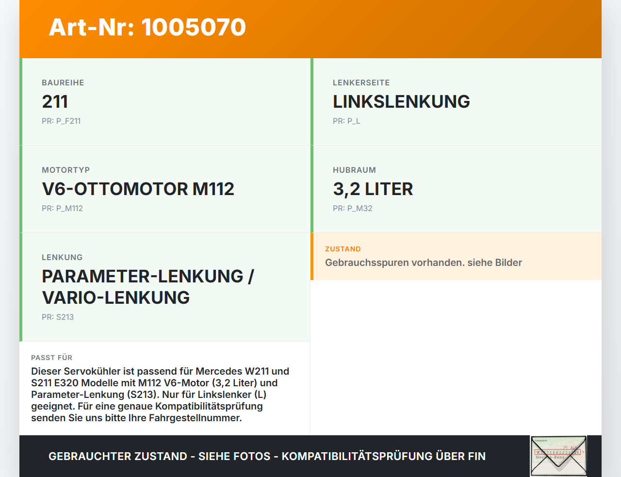Screen dimensions: 621x477
Task: Select the Mercedes-Benz registration document thumbnail
Action: pos(558,455)
